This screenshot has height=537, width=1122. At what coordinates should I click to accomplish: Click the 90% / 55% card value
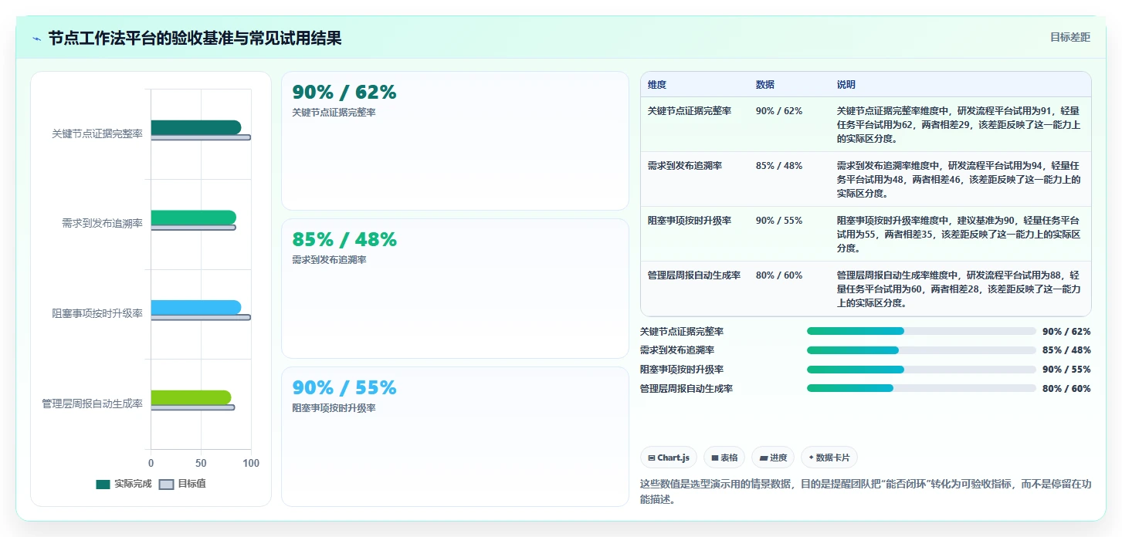click(x=344, y=387)
